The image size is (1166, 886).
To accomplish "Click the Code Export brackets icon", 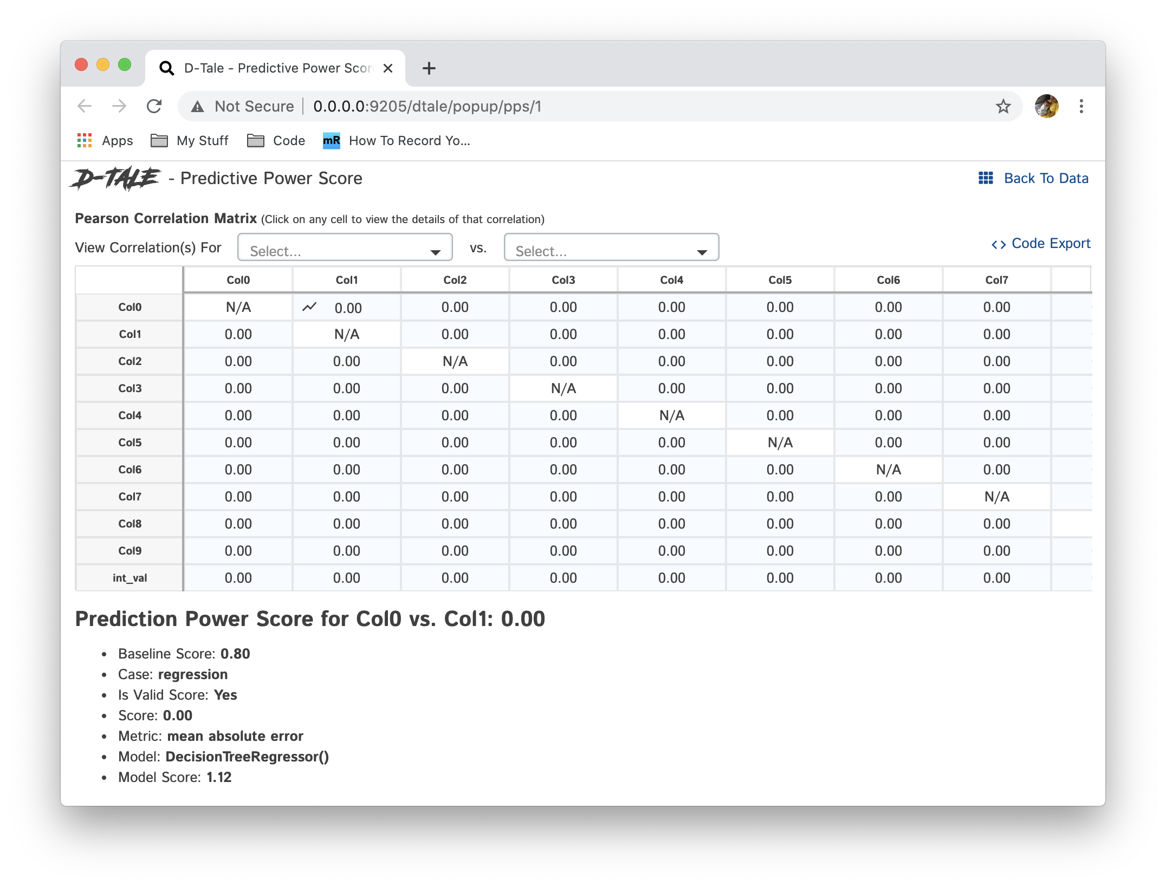I will click(998, 244).
